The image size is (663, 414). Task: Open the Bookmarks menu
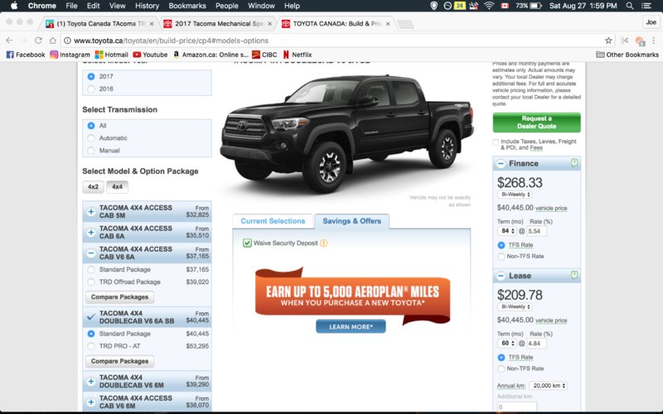pos(187,6)
